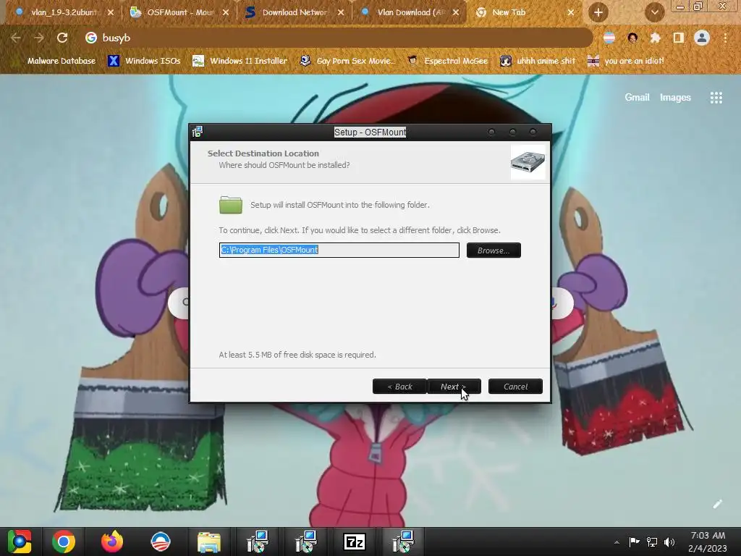Open the volume control tray icon
The height and width of the screenshot is (556, 741).
[669, 542]
